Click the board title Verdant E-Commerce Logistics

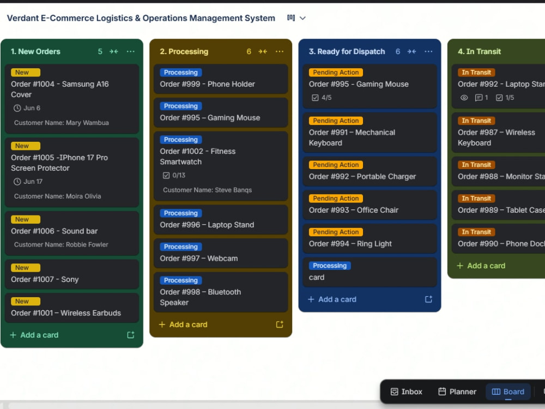(x=141, y=18)
